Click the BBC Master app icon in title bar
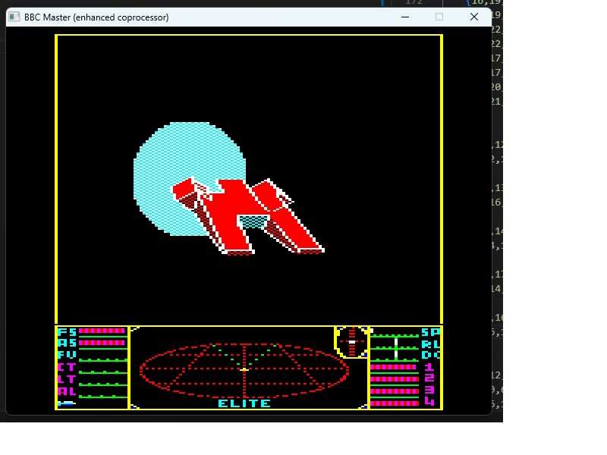607x455 pixels. point(14,17)
